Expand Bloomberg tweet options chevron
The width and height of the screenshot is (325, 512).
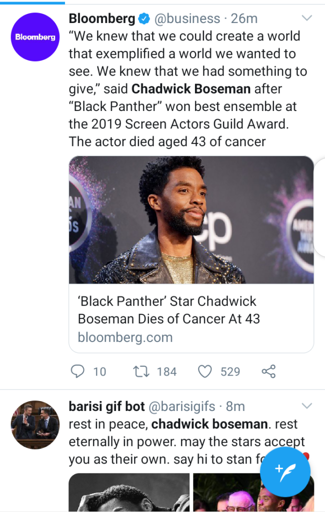click(306, 18)
